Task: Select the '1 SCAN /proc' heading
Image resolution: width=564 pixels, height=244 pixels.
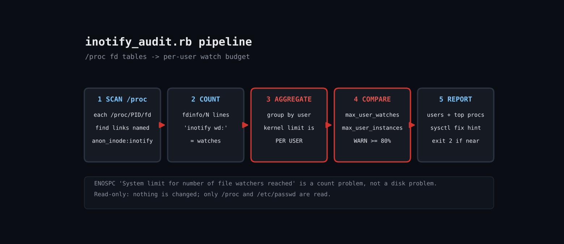Action: pyautogui.click(x=123, y=99)
